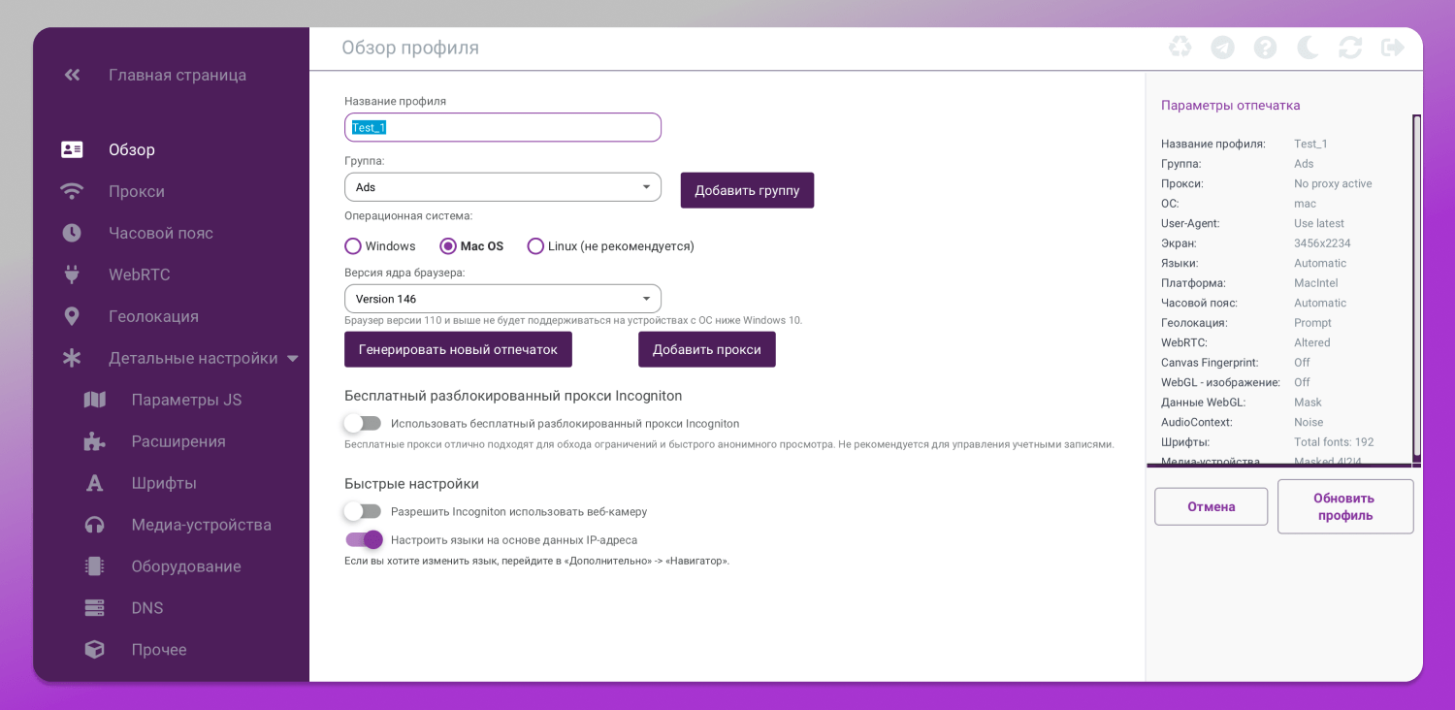Click Генерировать новый отпечаток button
This screenshot has height=710, width=1455.
point(458,349)
